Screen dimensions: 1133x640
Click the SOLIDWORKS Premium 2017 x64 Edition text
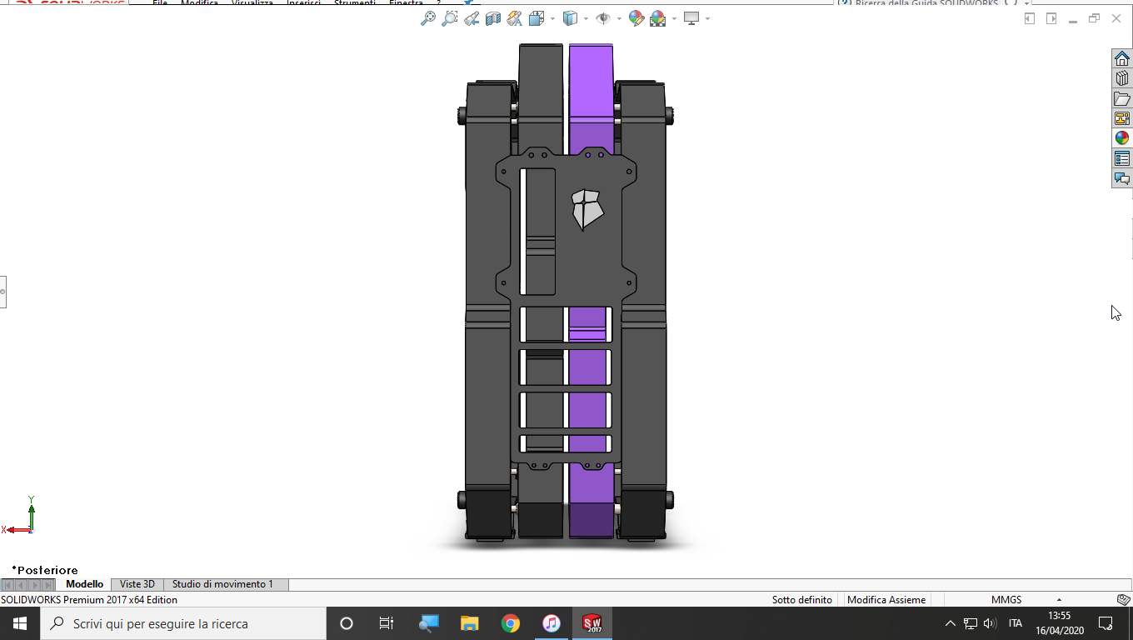(89, 599)
